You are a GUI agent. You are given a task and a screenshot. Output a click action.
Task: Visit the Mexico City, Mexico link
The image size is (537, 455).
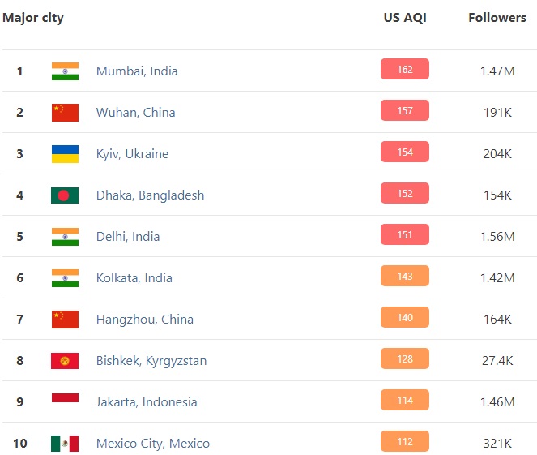(153, 444)
